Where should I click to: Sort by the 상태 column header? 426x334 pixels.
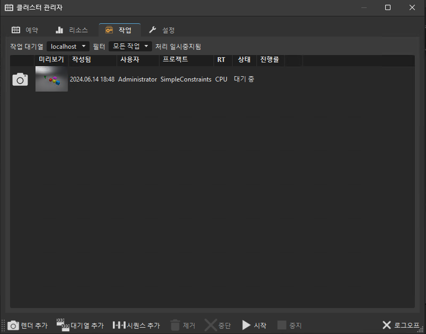point(244,60)
